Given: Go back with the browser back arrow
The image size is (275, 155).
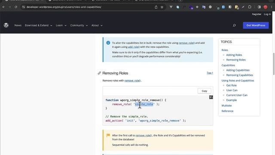Looking at the screenshot, I should click(4, 7).
